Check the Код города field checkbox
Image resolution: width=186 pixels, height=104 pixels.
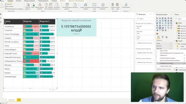click(178, 49)
